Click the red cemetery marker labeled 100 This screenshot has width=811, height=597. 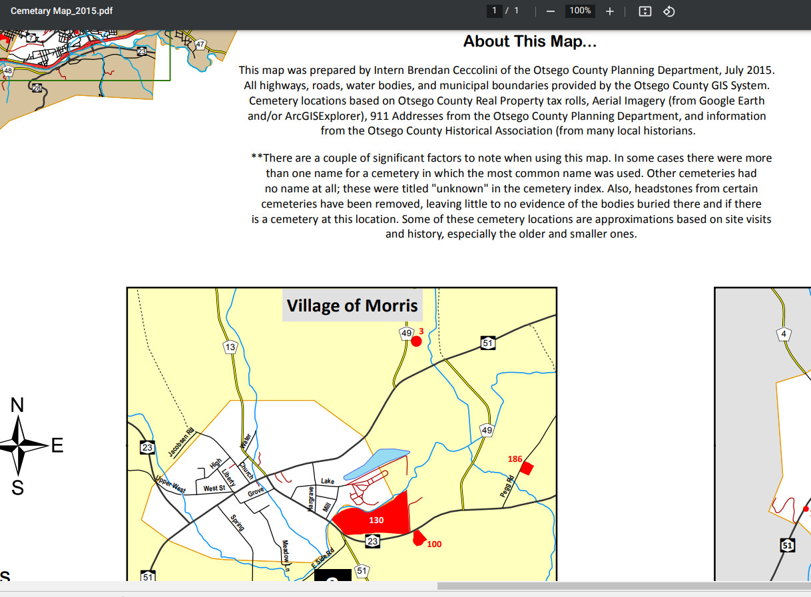pos(419,538)
